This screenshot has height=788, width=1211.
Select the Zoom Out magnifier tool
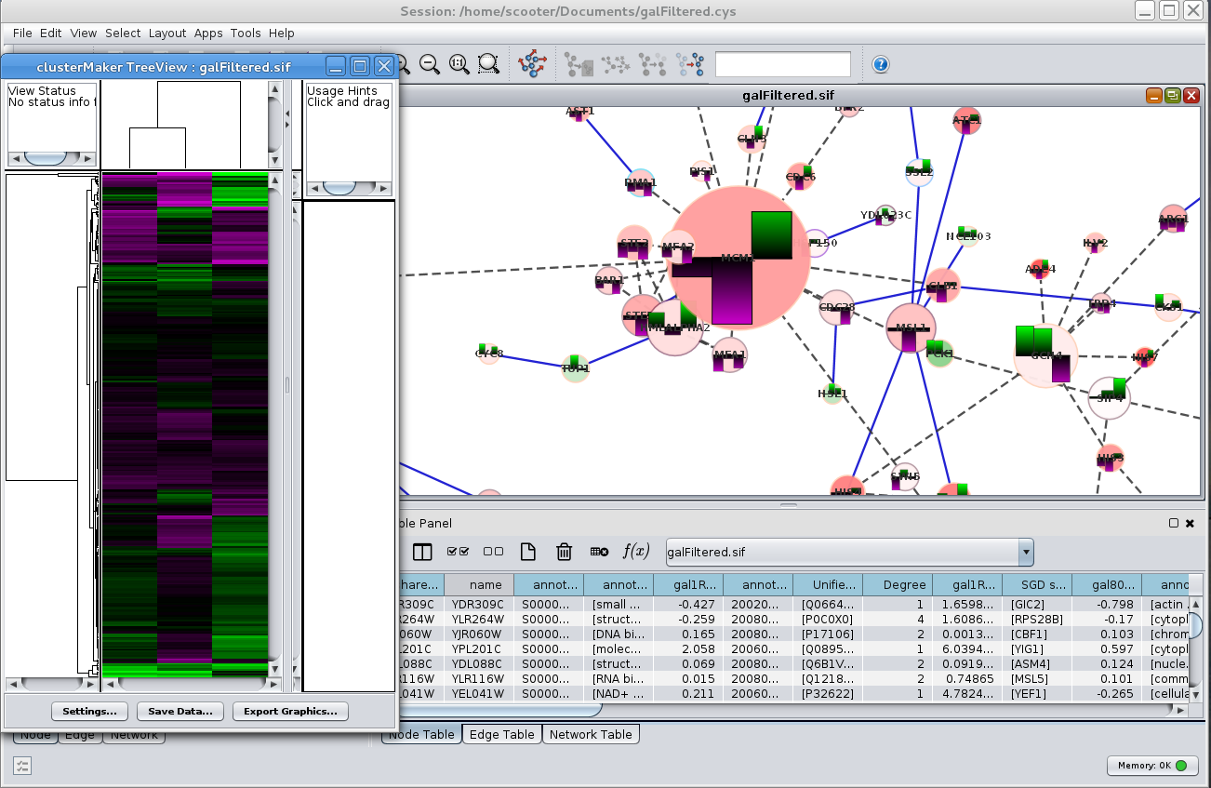point(429,64)
